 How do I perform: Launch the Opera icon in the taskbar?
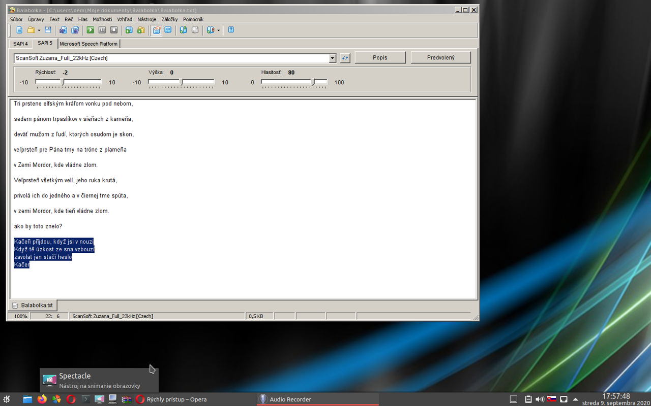[x=71, y=399]
